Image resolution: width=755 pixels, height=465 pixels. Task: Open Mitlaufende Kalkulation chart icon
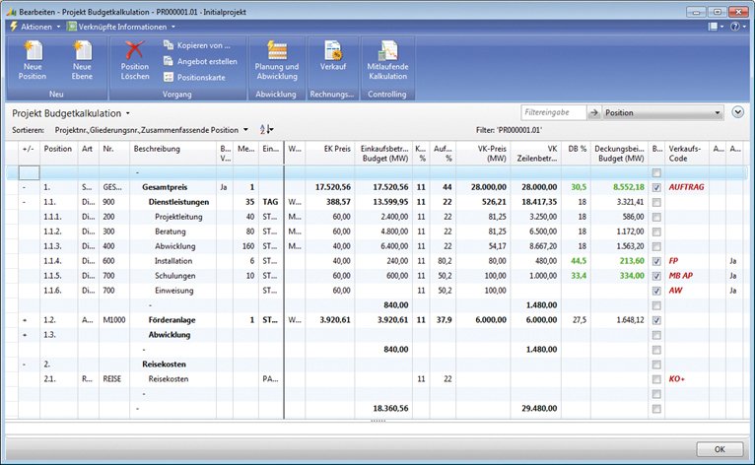tap(387, 50)
